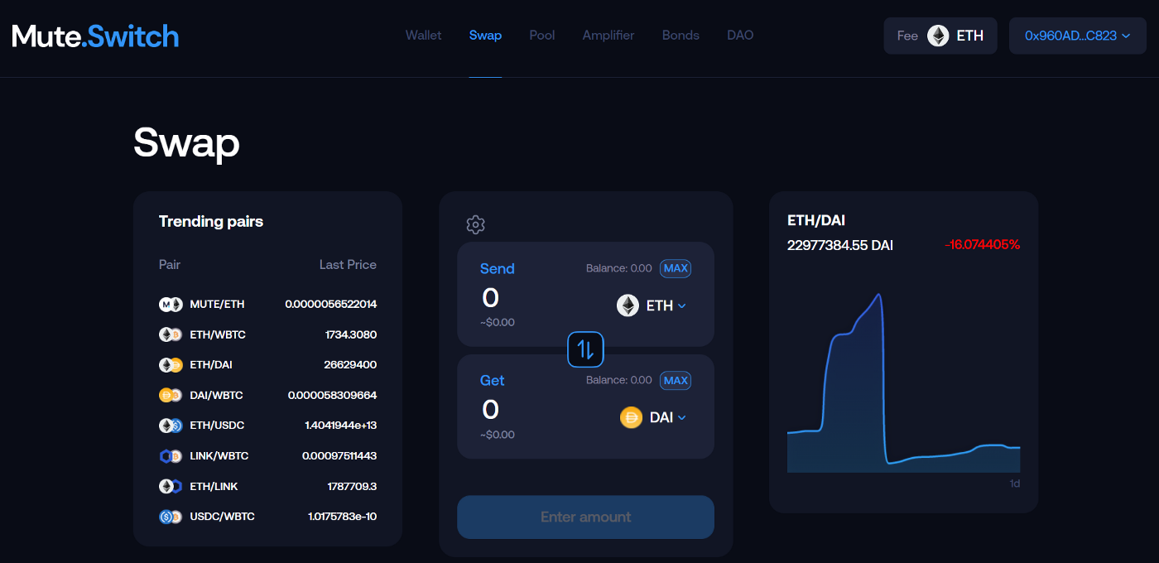Click the Mute.Switch logo
Screen dimensions: 1159x563
point(95,36)
